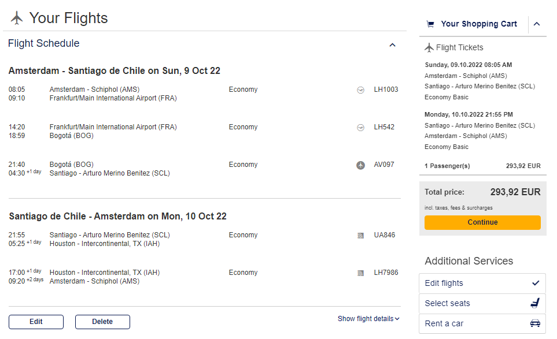Click the shopping cart icon
Screen dimensions: 557x339
430,24
